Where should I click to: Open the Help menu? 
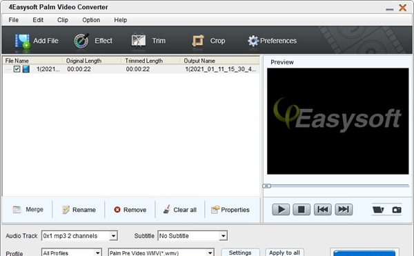coord(120,20)
